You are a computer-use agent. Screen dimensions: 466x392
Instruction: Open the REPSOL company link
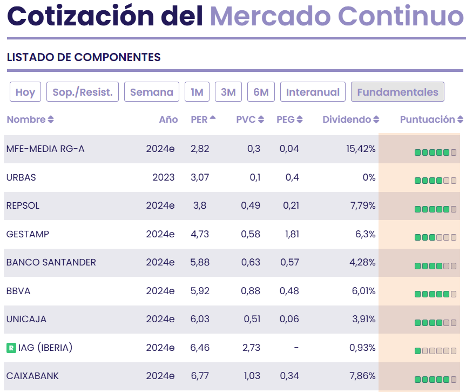point(23,205)
